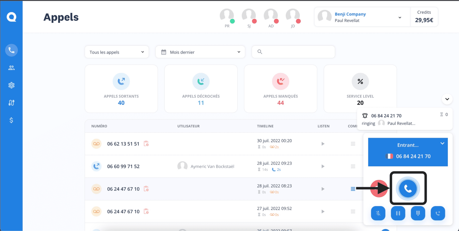Expand the 'Tous les appels' filter dropdown
This screenshot has height=231, width=459.
coord(117,52)
